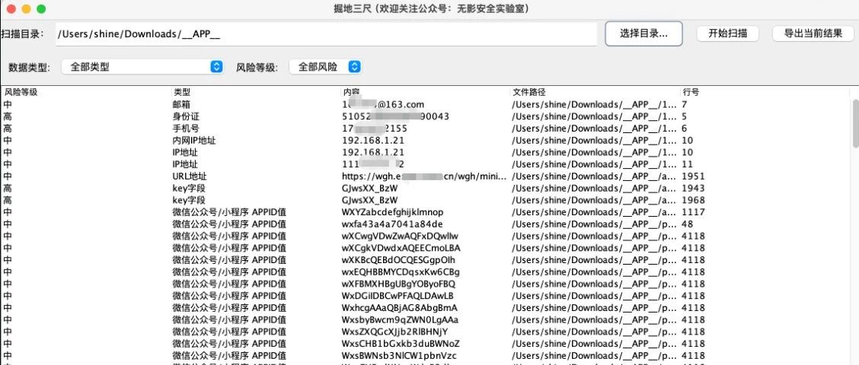
Task: Click the yellow minimize window button
Action: tap(26, 9)
